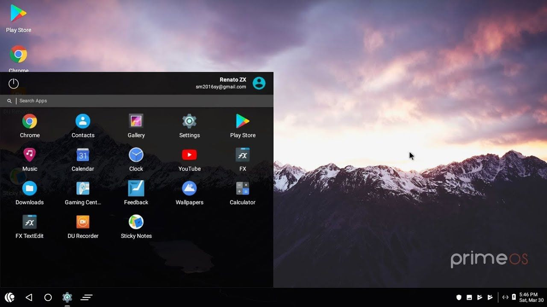Open the user account avatar
547x307 pixels.
click(x=259, y=83)
